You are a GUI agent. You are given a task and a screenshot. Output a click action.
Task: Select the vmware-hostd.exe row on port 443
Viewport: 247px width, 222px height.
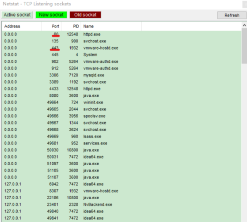coord(122,48)
